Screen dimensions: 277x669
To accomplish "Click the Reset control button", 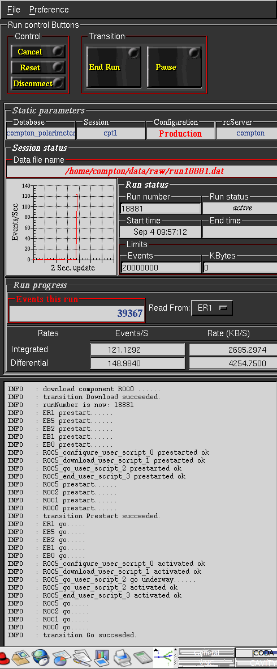I will coord(38,67).
